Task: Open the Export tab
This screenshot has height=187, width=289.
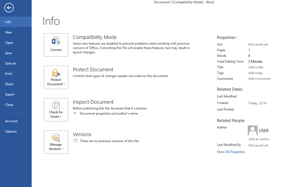Action: (x=16, y=94)
